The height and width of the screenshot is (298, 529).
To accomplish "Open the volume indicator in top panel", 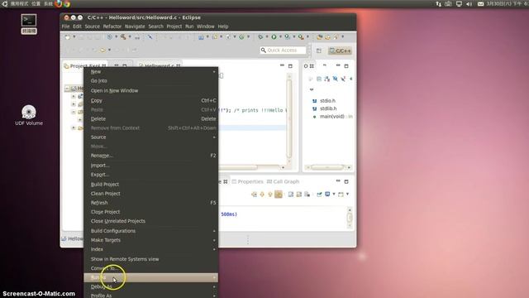I will pyautogui.click(x=469, y=3).
